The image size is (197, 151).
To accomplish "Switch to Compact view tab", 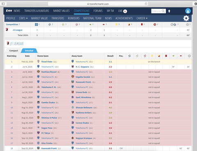I will 14,51.
